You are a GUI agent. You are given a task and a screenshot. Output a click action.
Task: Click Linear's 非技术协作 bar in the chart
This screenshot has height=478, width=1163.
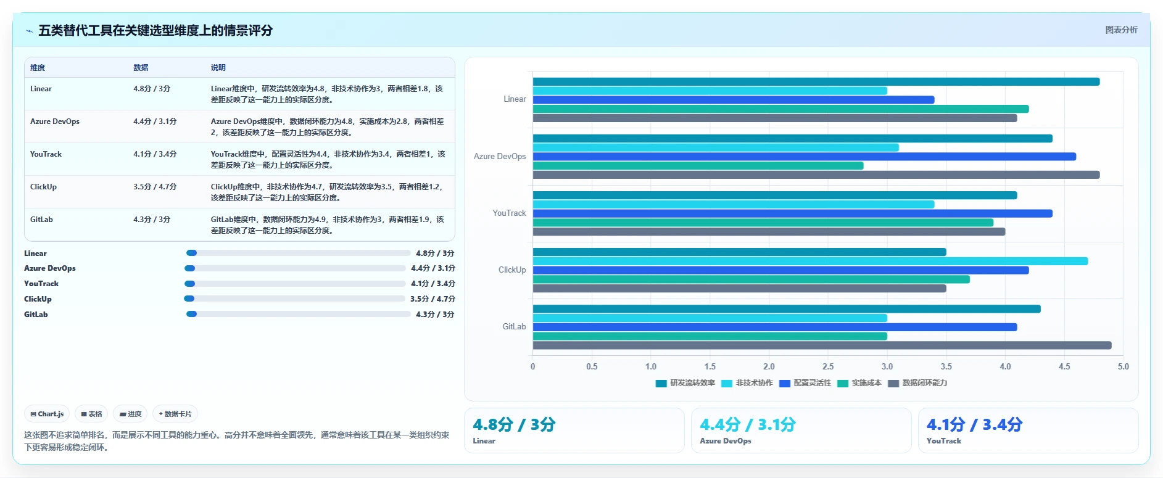(x=710, y=91)
